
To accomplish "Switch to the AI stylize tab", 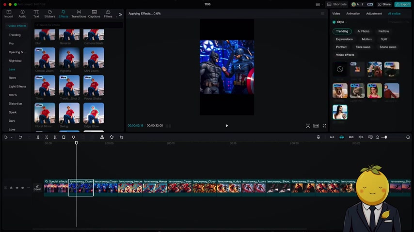I will [394, 14].
